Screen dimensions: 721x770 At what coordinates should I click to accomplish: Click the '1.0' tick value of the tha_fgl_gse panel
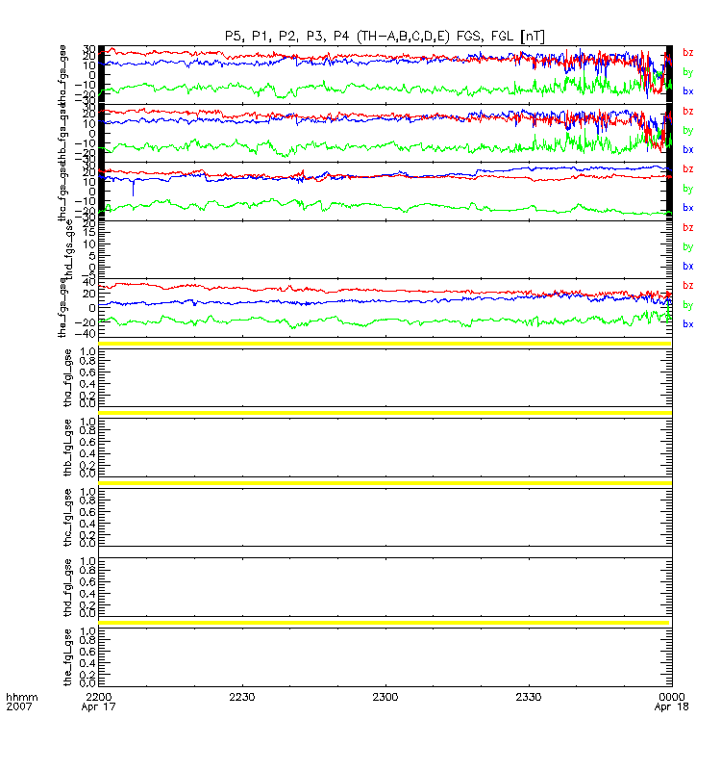tap(87, 352)
